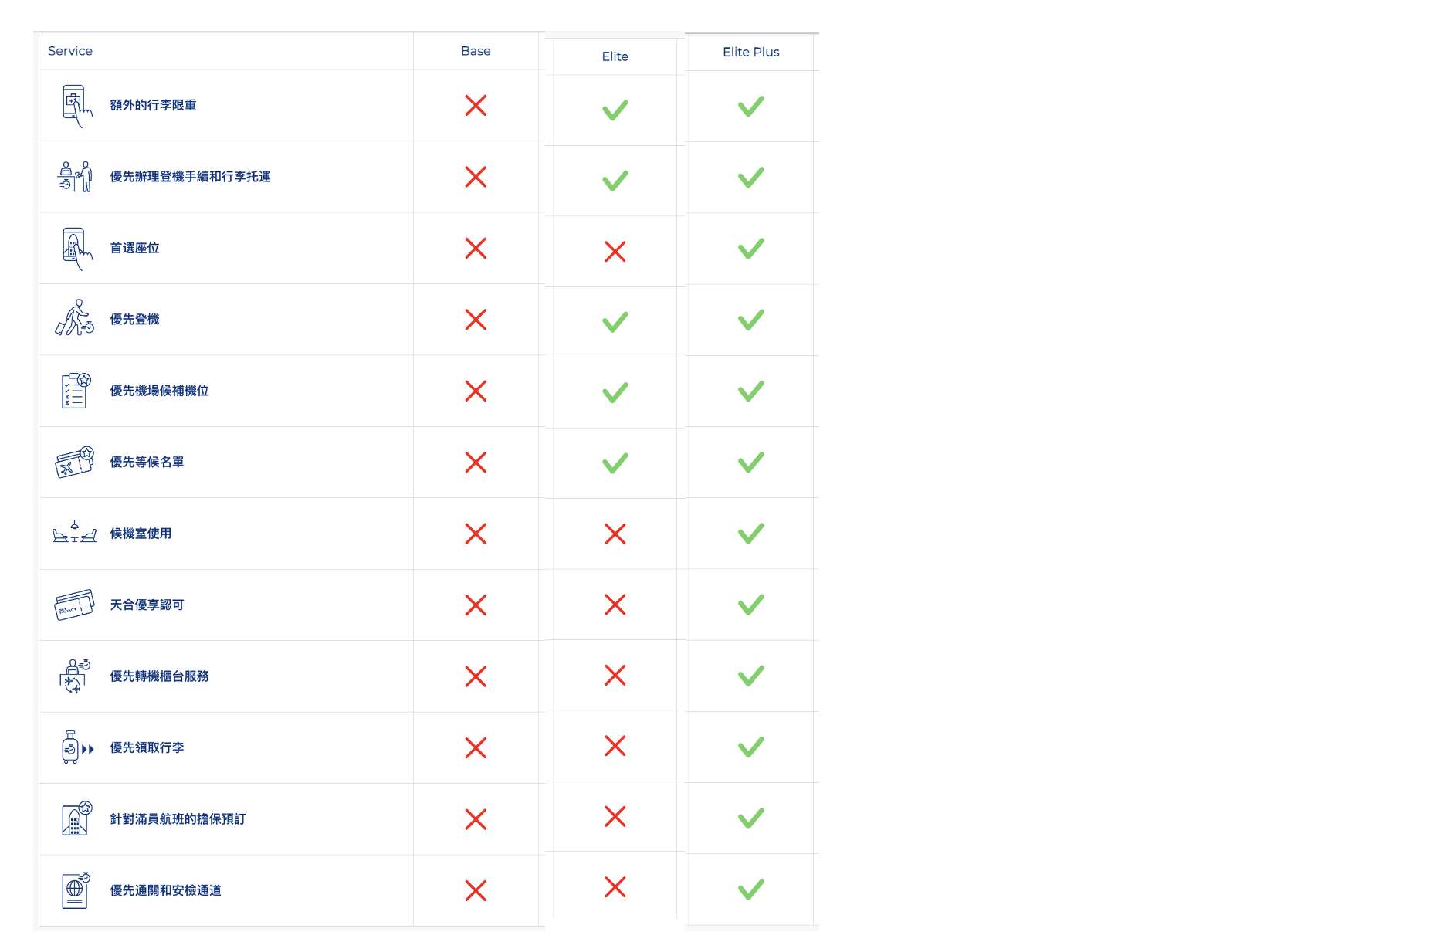
Task: Select the Base column header
Action: pyautogui.click(x=476, y=51)
